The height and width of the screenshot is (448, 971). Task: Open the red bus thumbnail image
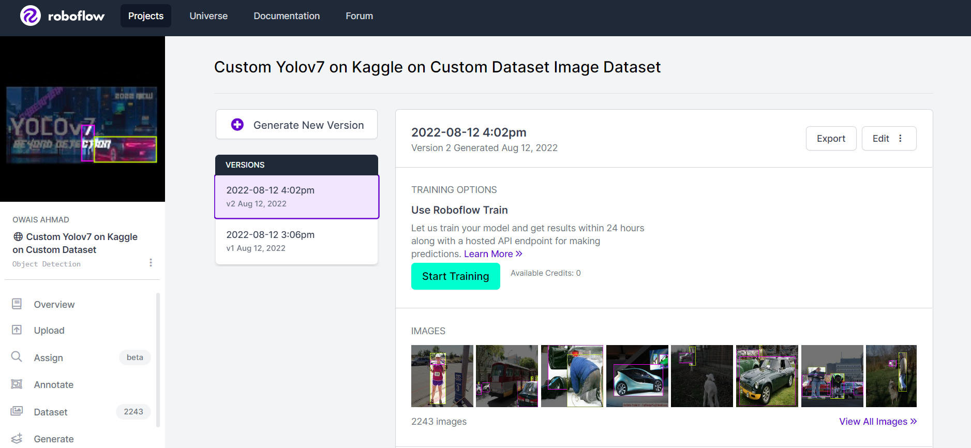coord(507,376)
